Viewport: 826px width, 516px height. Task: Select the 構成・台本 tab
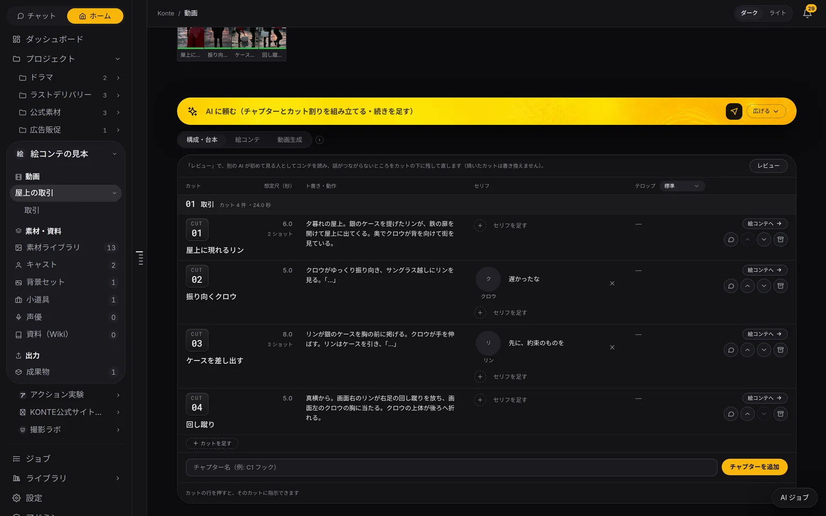coord(202,140)
